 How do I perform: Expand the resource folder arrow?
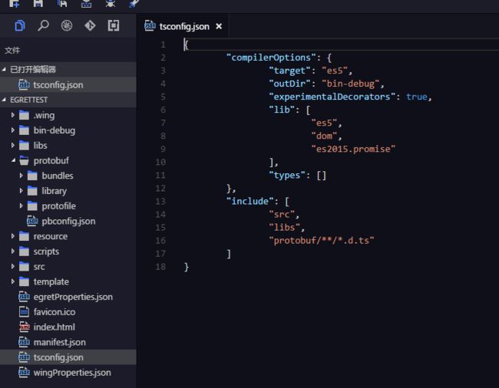tap(13, 236)
